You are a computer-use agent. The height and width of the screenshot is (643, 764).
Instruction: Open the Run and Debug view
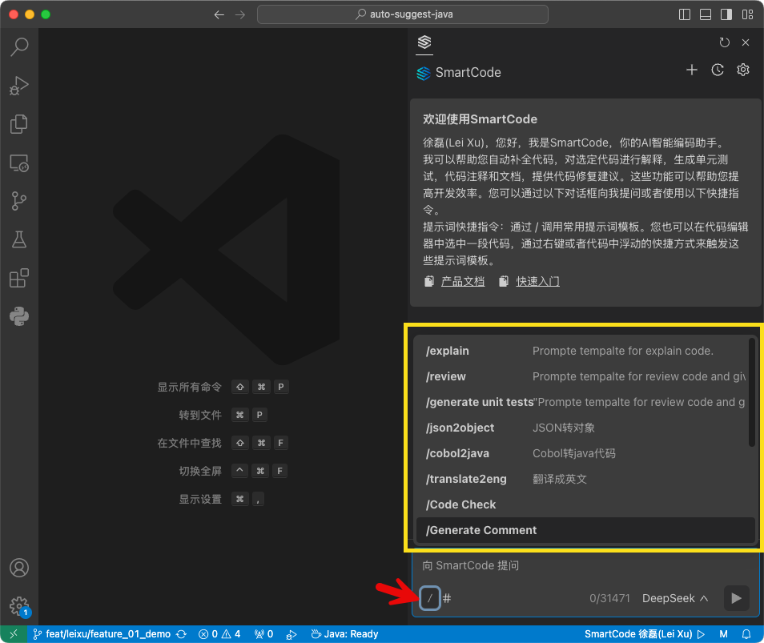pyautogui.click(x=19, y=86)
